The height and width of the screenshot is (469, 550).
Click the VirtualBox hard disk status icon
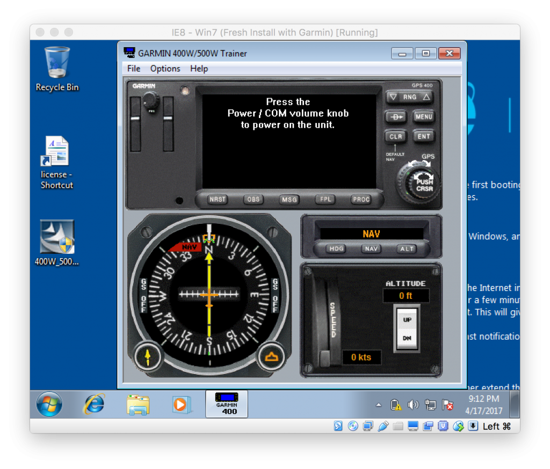[x=338, y=426]
